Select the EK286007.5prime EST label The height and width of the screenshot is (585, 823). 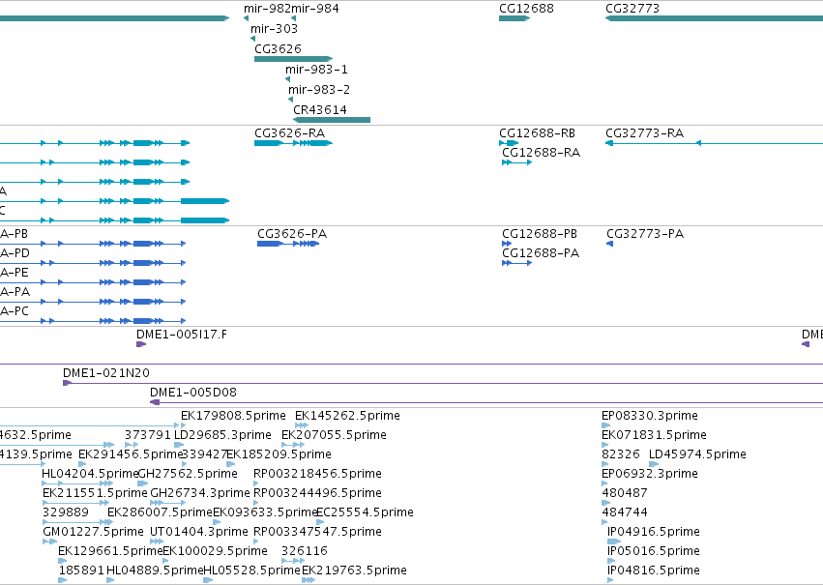coord(161,512)
